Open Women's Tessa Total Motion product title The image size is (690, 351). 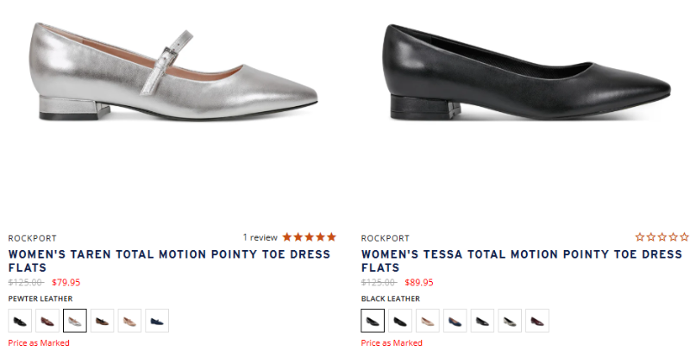tap(522, 261)
